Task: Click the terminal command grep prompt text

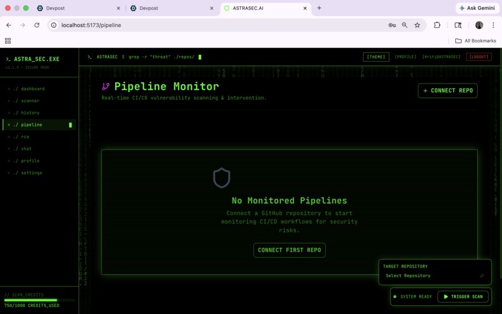Action: [161, 57]
